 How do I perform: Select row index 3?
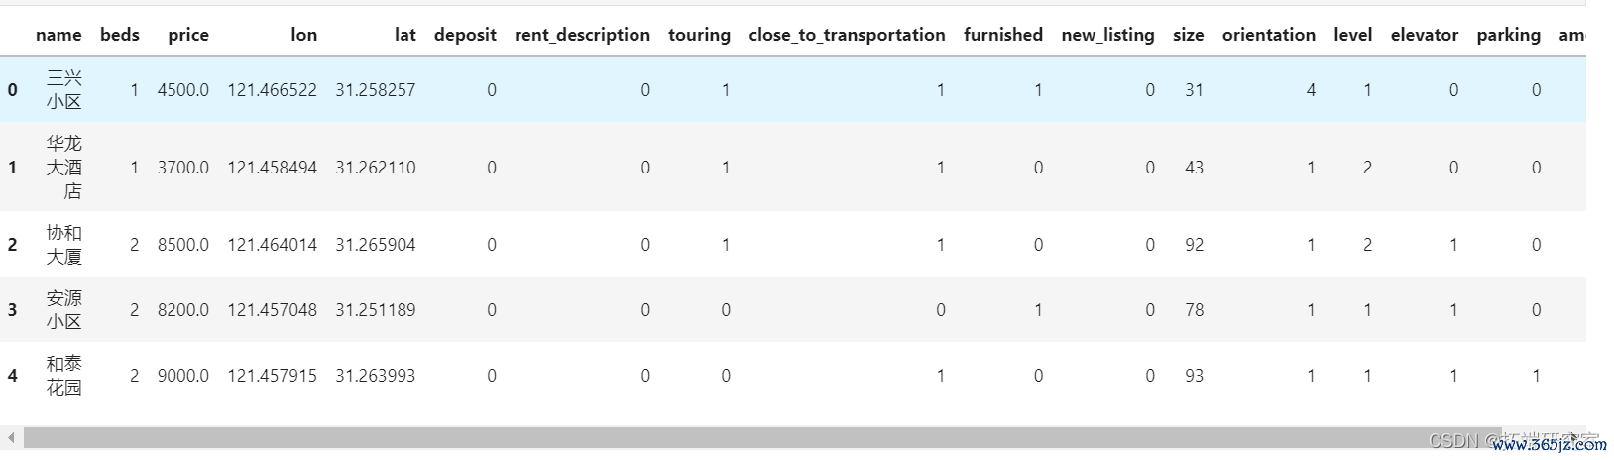13,310
